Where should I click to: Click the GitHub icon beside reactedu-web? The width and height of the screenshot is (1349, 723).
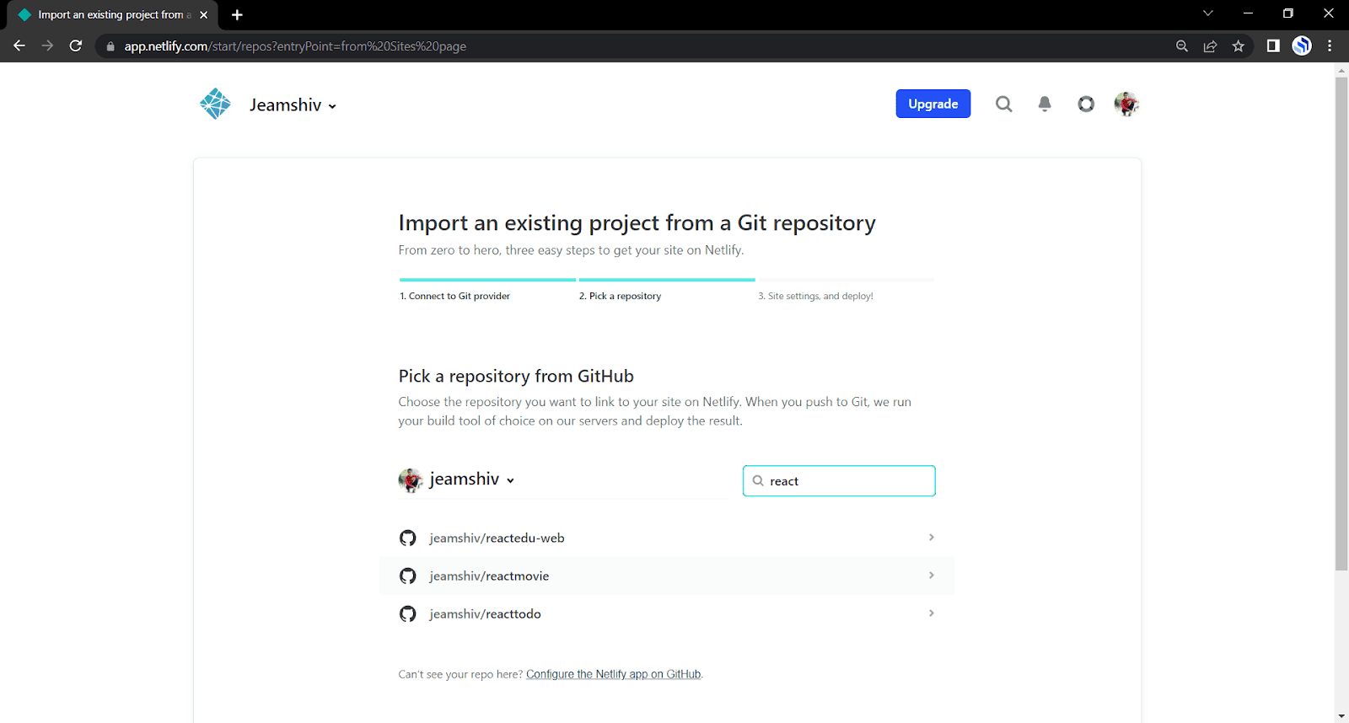pyautogui.click(x=408, y=538)
